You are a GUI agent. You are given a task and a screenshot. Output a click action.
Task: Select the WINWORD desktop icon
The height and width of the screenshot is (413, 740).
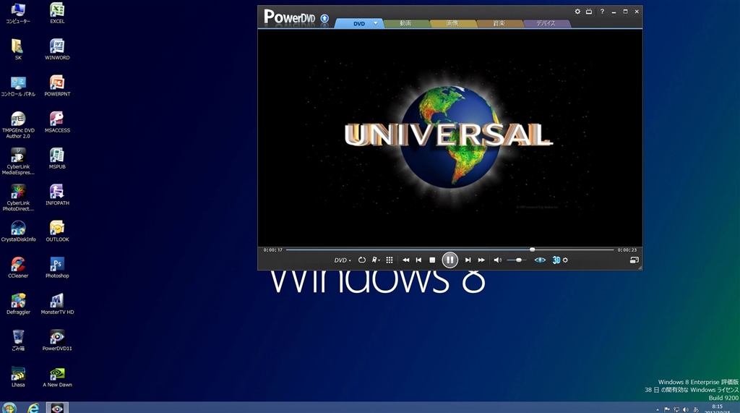(x=57, y=50)
